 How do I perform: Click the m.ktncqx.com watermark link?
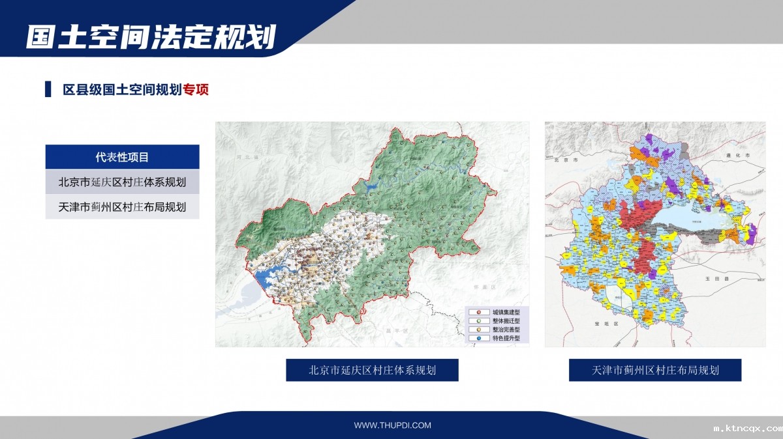pos(747,429)
